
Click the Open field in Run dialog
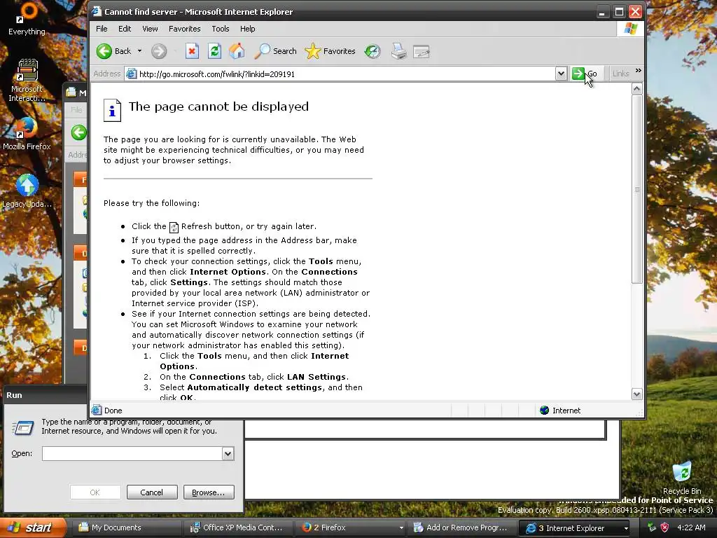[x=132, y=453]
